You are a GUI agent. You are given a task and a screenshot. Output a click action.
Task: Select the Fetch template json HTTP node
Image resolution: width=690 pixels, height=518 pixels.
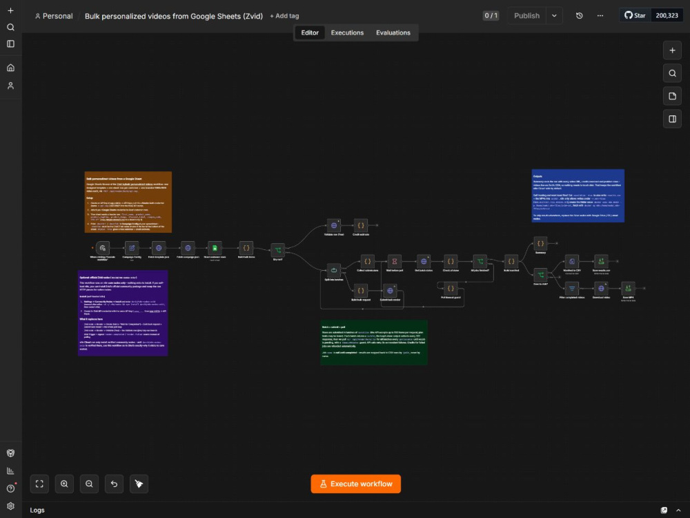click(x=159, y=248)
